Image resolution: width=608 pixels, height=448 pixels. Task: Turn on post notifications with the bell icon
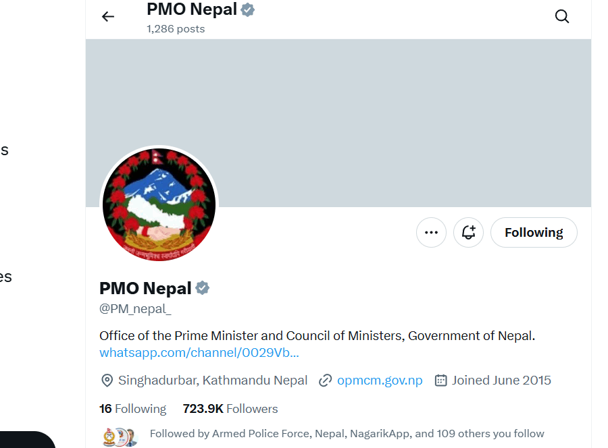pos(468,233)
